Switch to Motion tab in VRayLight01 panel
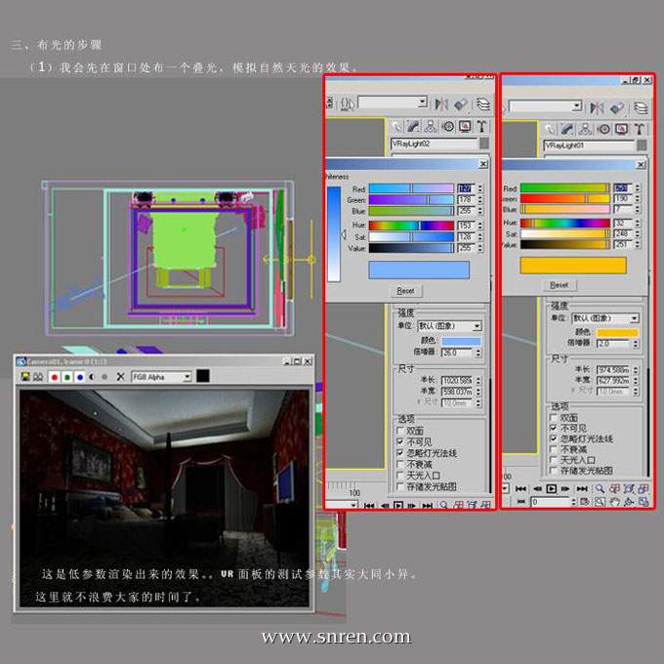Viewport: 664px width, 664px height. (603, 129)
